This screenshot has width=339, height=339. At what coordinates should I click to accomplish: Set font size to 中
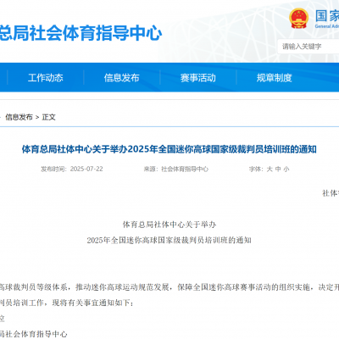278,169
